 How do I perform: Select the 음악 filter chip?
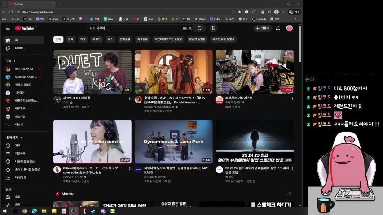click(x=70, y=39)
